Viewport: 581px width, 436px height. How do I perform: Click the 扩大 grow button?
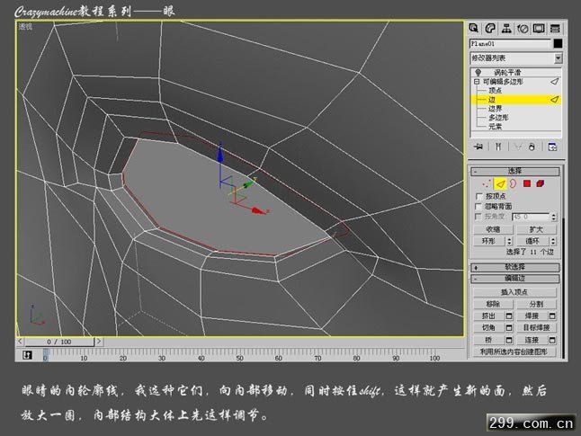[536, 229]
